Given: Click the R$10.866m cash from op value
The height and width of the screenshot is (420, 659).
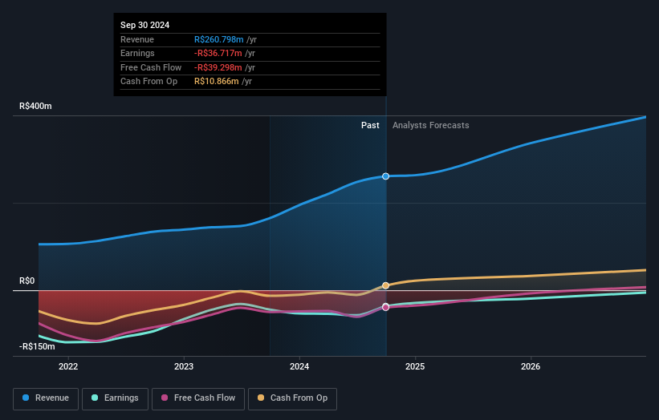Looking at the screenshot, I should coord(217,82).
